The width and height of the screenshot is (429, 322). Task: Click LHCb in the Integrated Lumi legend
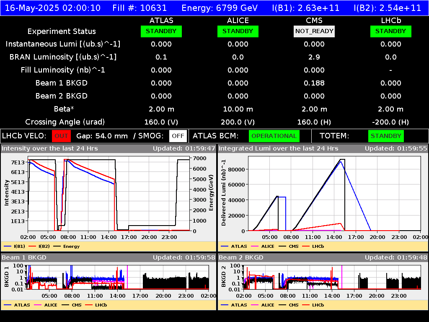pyautogui.click(x=318, y=246)
